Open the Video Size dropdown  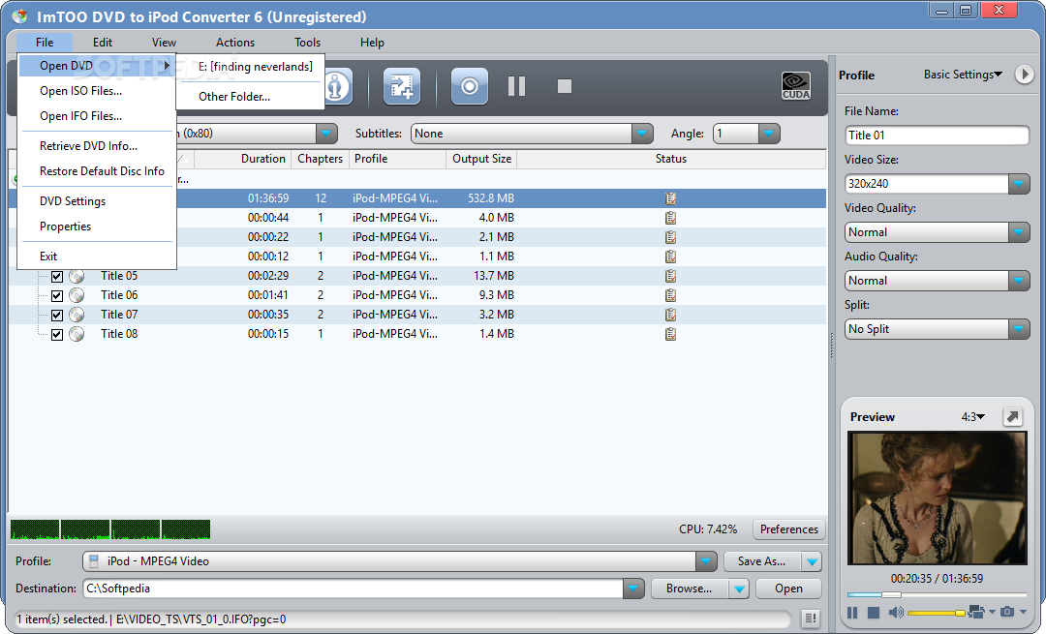point(1019,183)
